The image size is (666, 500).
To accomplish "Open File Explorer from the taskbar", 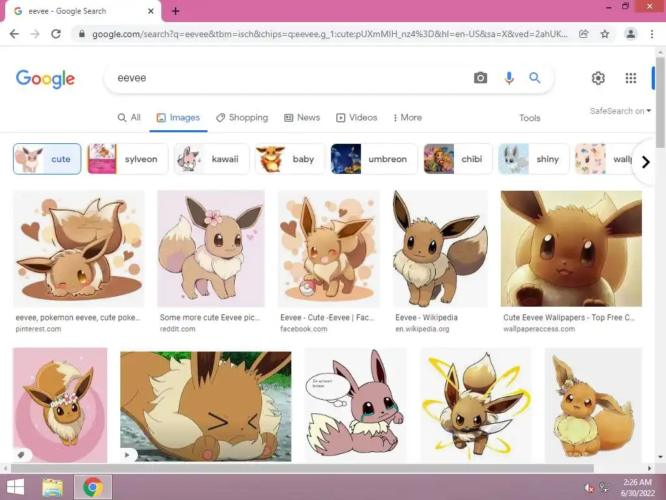I will pos(53,487).
